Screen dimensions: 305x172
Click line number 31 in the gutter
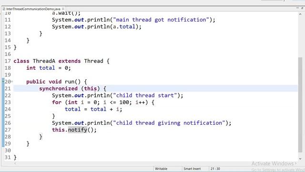pos(8,157)
